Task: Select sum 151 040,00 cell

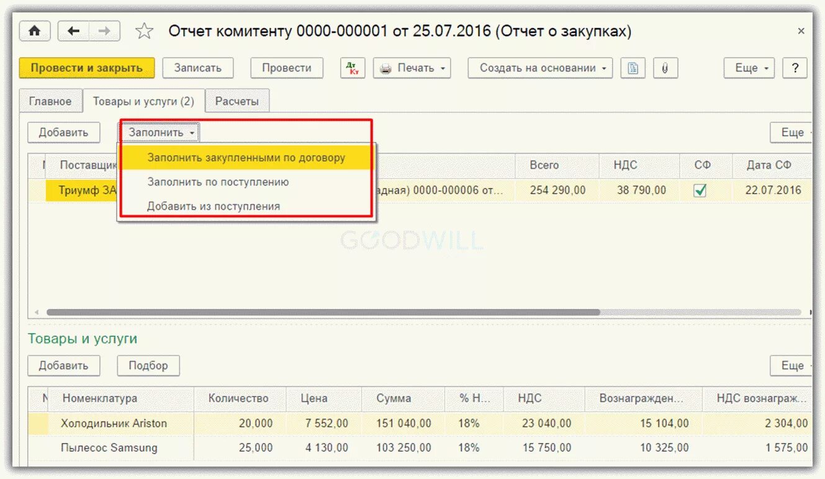Action: 403,424
